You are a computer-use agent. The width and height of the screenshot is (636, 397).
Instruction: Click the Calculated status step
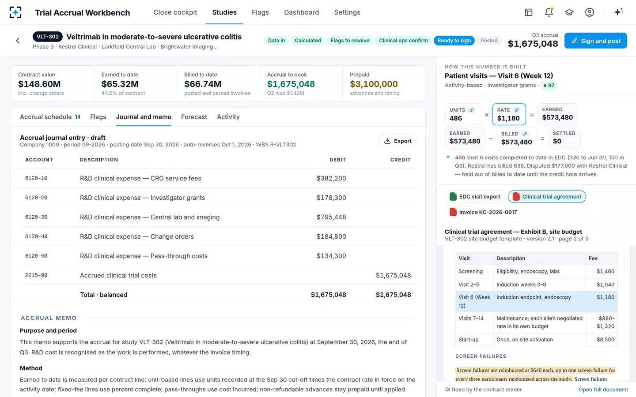pyautogui.click(x=308, y=41)
